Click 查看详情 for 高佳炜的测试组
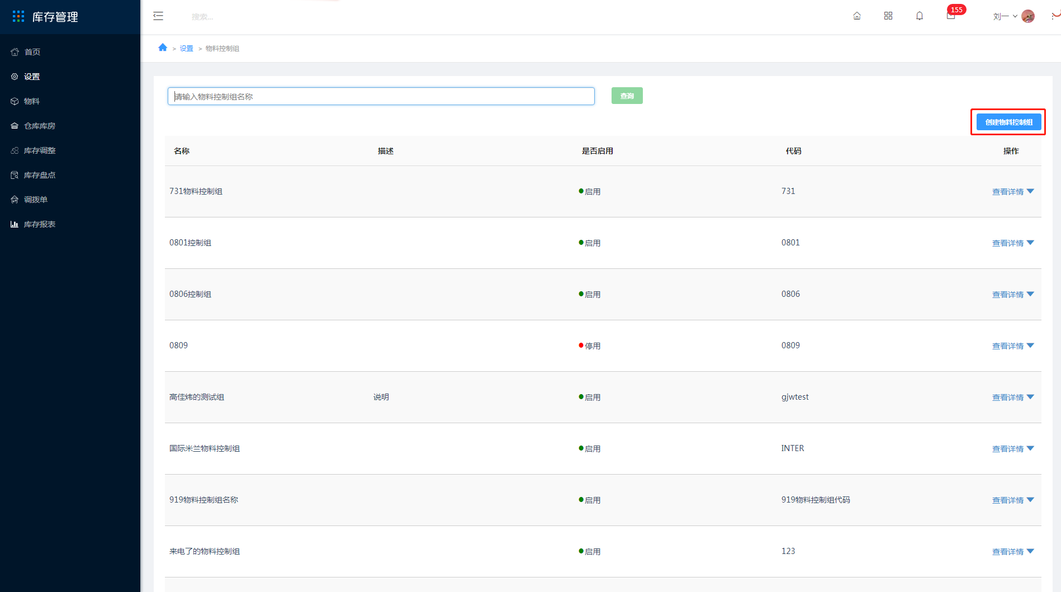The image size is (1061, 592). click(x=1007, y=397)
